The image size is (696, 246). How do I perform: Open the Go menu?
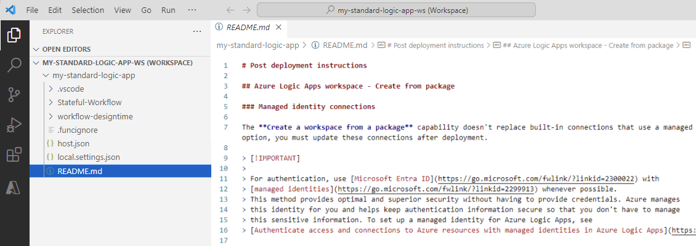click(x=146, y=10)
